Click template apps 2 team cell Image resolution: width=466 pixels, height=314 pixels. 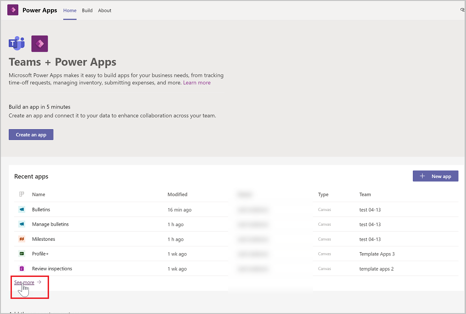coord(376,269)
